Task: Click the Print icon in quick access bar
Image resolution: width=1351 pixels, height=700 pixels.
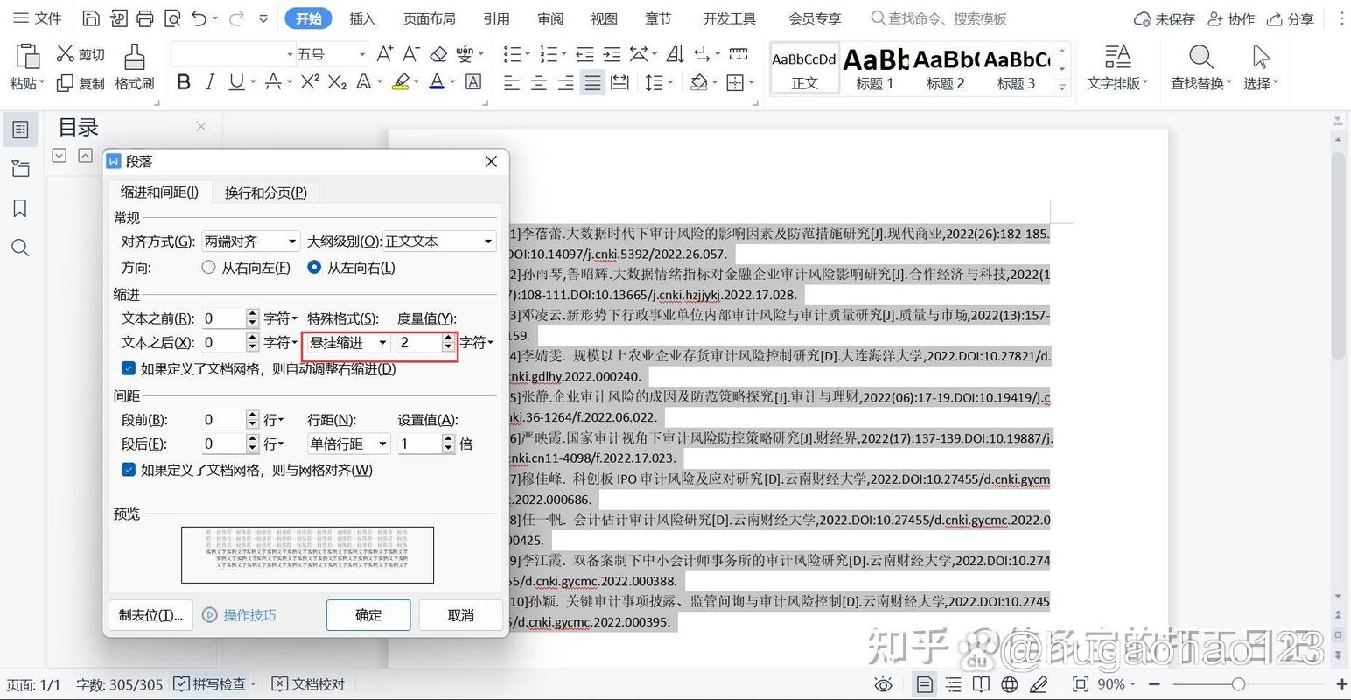Action: click(x=145, y=18)
